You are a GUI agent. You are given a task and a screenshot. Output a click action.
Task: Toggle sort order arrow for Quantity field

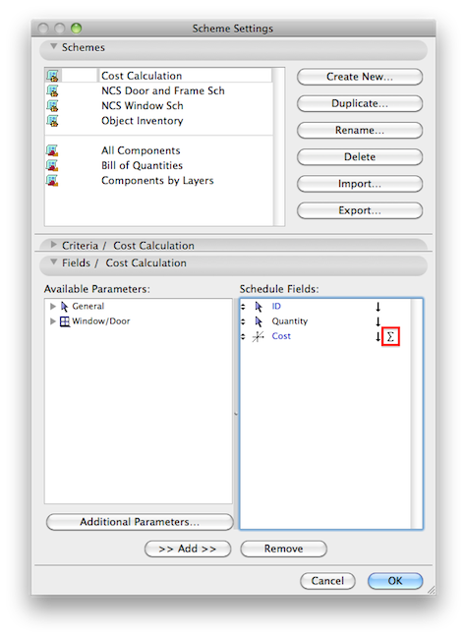(x=378, y=321)
